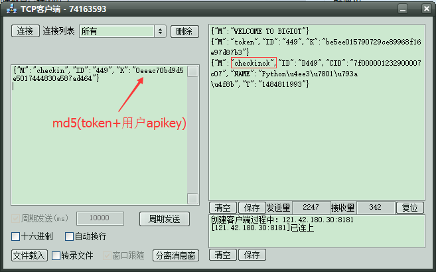Screen dimensions: 436x272
Task: Click 清空 next to 发送量
Action: coord(222,208)
